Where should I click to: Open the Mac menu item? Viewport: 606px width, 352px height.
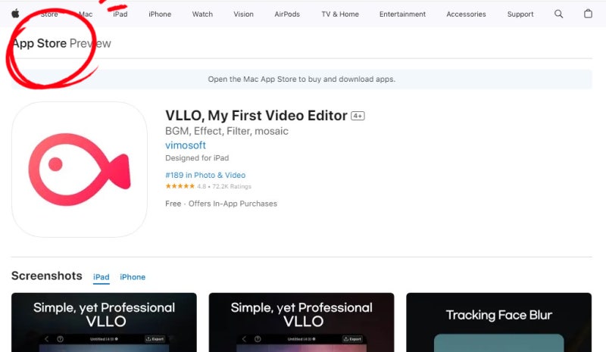pos(86,14)
